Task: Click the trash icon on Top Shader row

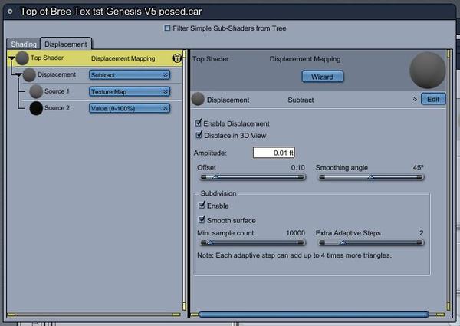Action: click(x=177, y=58)
